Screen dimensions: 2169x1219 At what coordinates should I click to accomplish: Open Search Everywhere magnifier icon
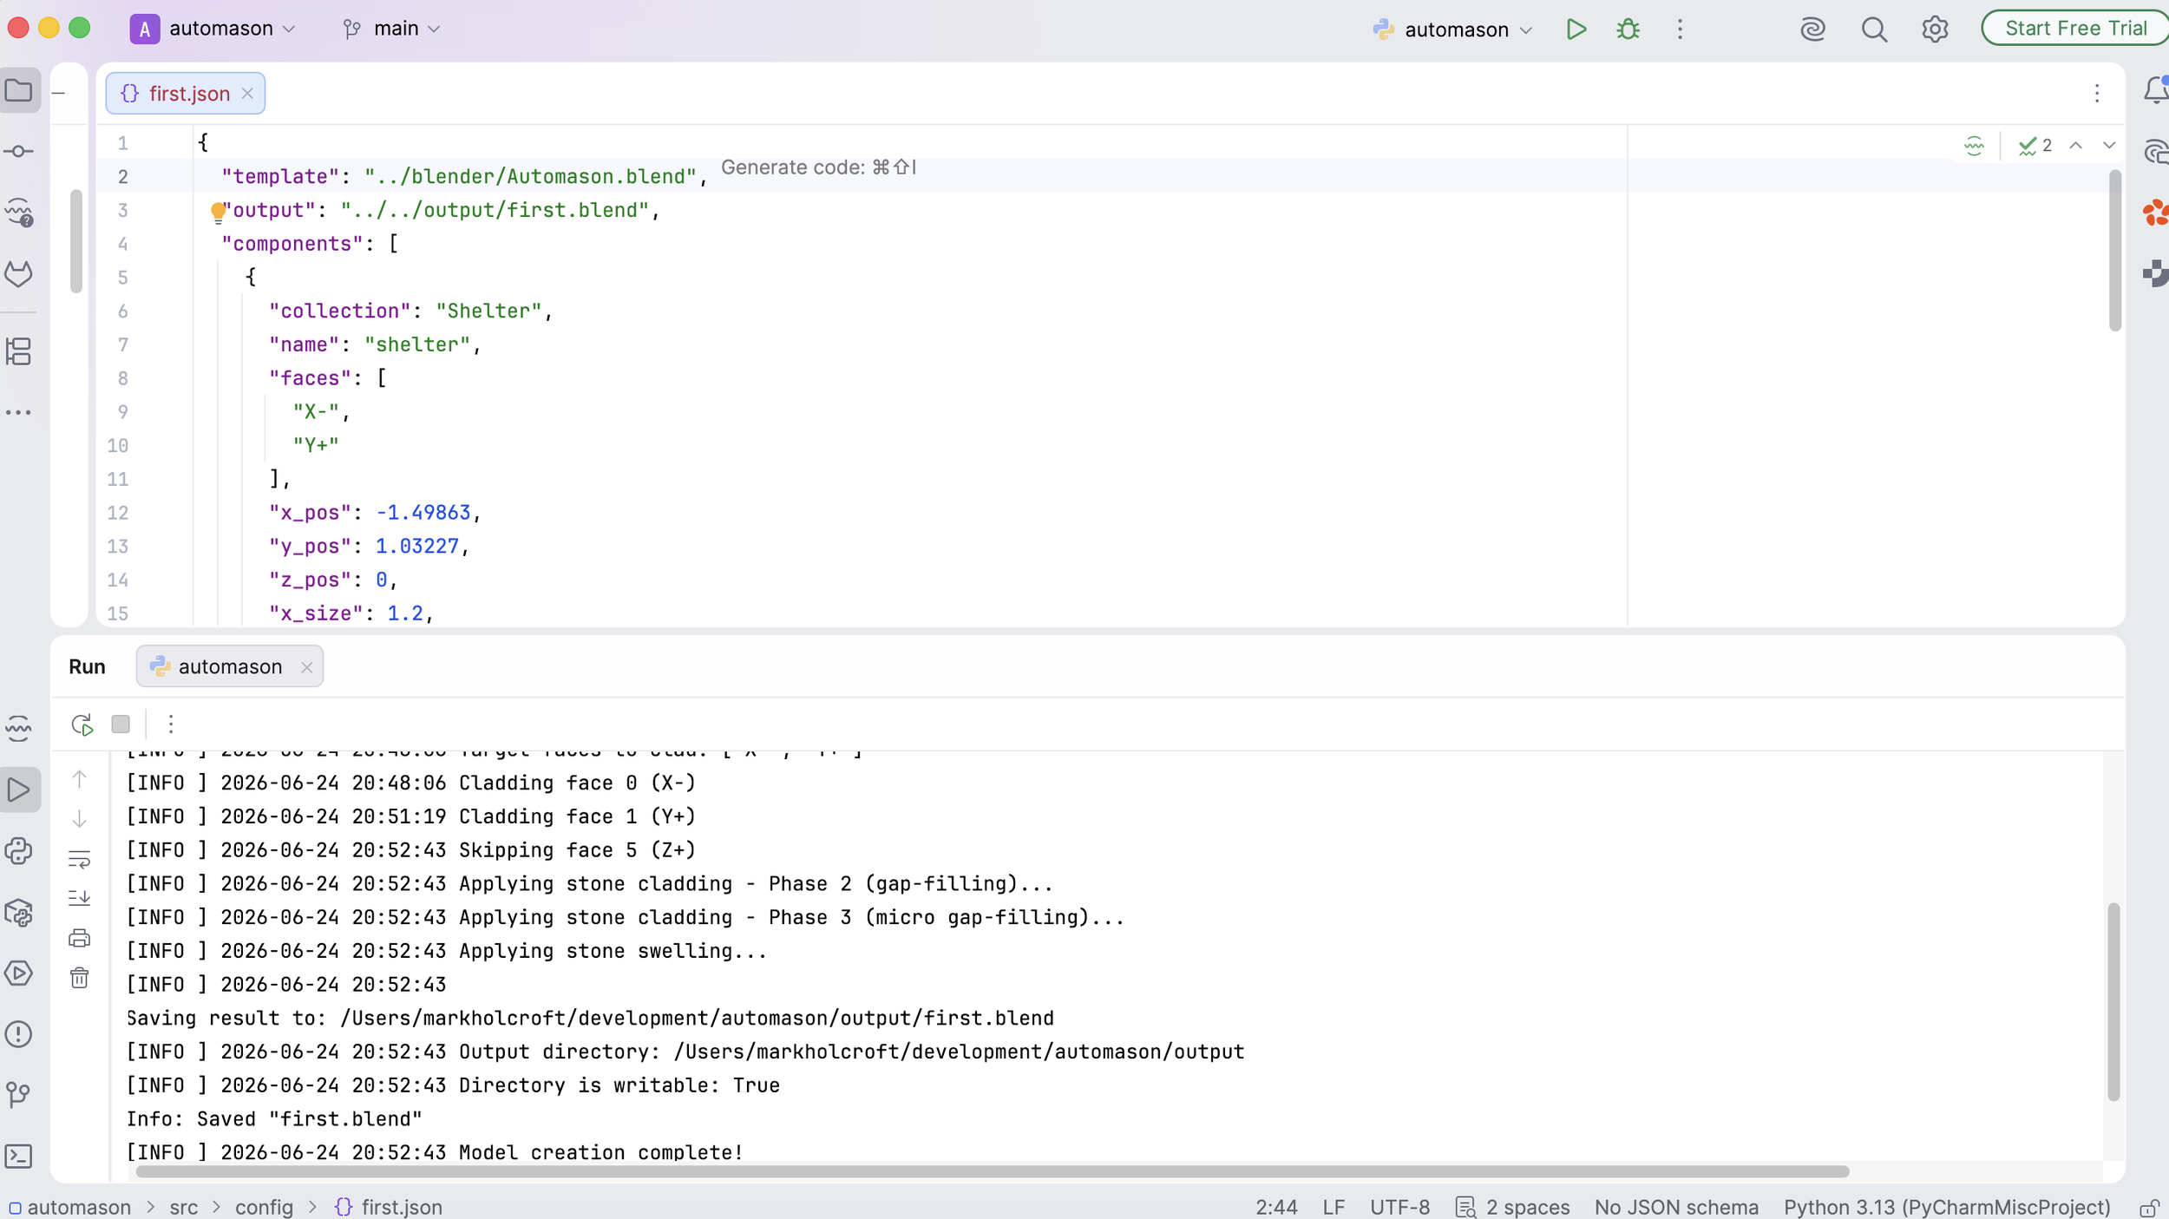point(1874,29)
